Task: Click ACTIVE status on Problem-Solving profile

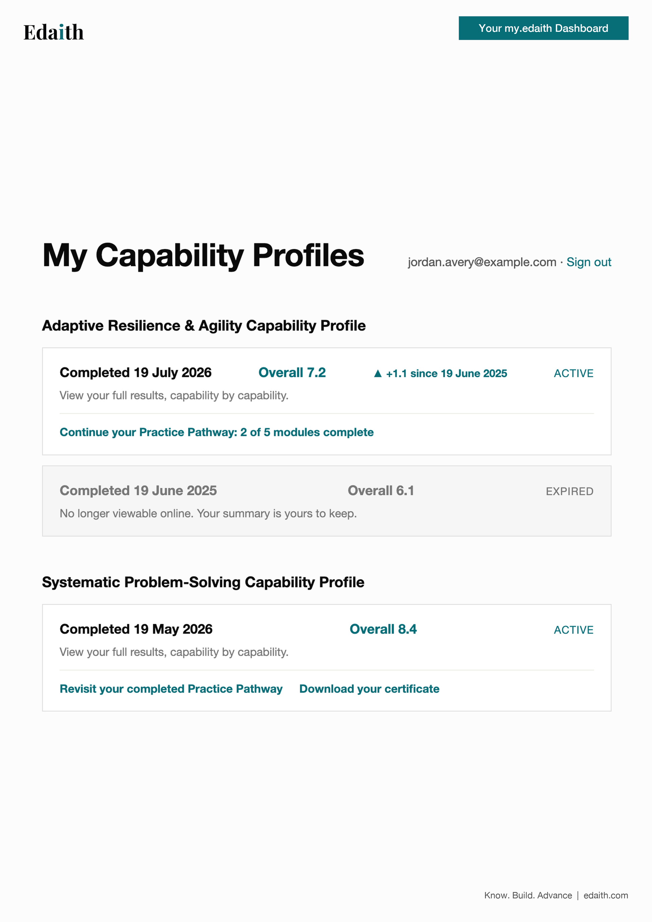Action: [573, 630]
